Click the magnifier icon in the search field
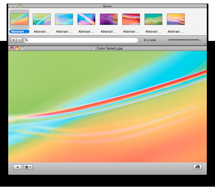This screenshot has height=188, width=215. pos(26,40)
